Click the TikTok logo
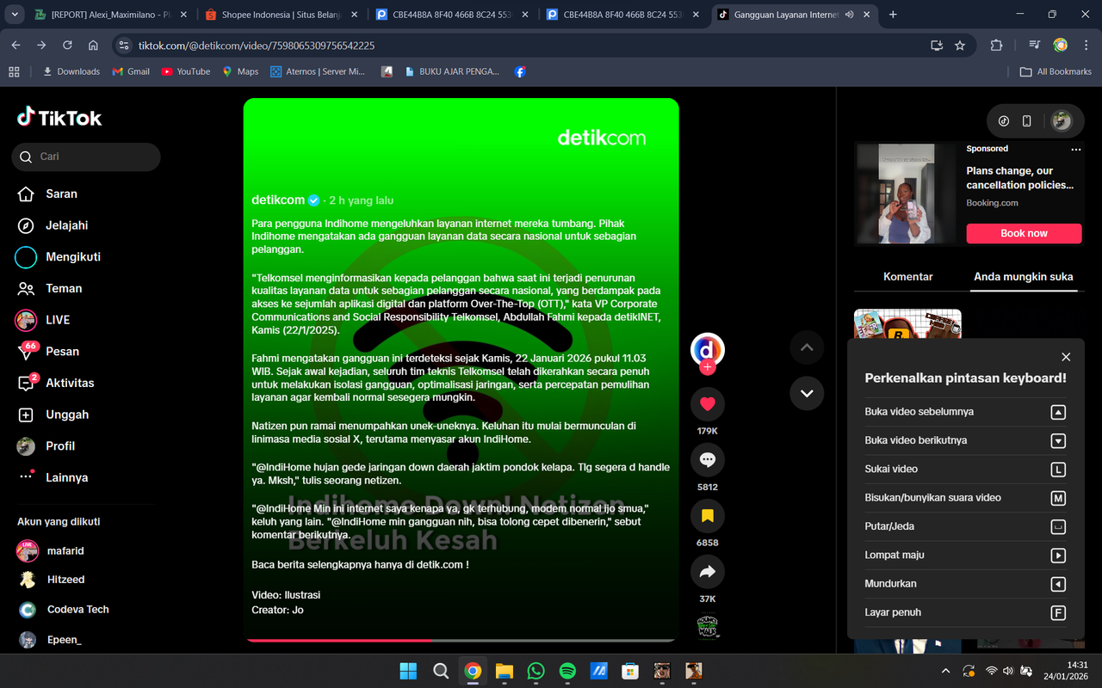1102x688 pixels. (x=59, y=118)
